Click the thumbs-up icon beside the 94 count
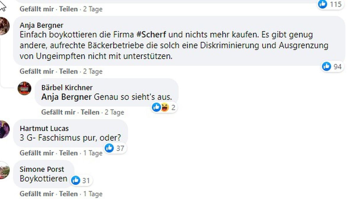This screenshot has height=199, width=355. point(327,67)
